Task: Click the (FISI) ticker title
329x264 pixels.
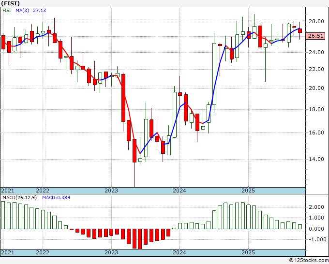Action: point(10,3)
